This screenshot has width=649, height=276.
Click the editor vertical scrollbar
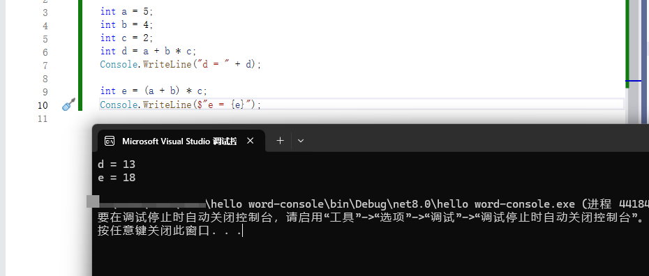[633, 62]
